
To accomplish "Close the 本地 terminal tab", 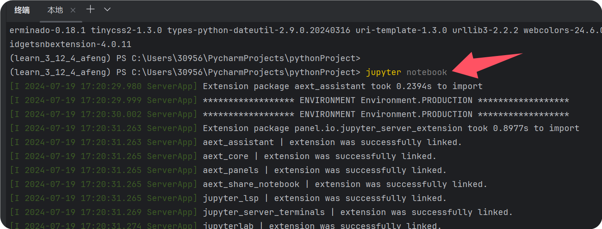I will (x=73, y=10).
